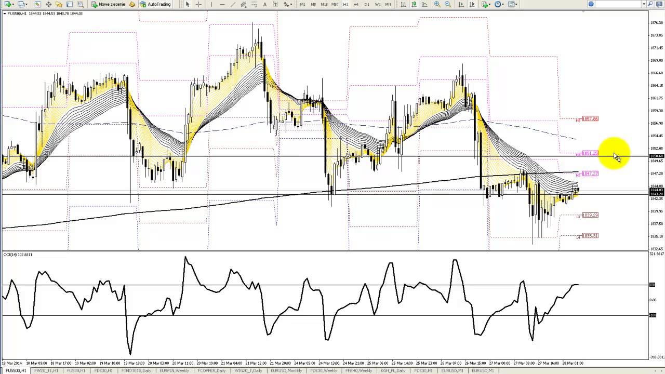Switch to the FUS30,H1 chart tab
This screenshot has width=665, height=374.
point(76,371)
